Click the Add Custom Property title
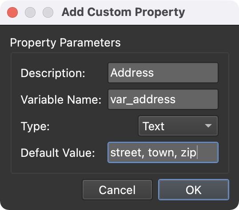Viewport: 239px width, 210px height. pyautogui.click(x=123, y=12)
